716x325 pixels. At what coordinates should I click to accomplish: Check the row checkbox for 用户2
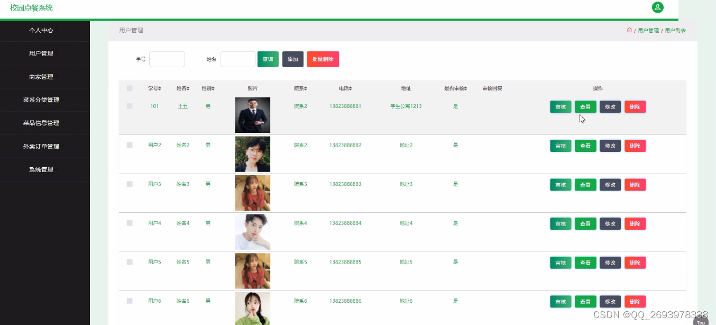[130, 145]
